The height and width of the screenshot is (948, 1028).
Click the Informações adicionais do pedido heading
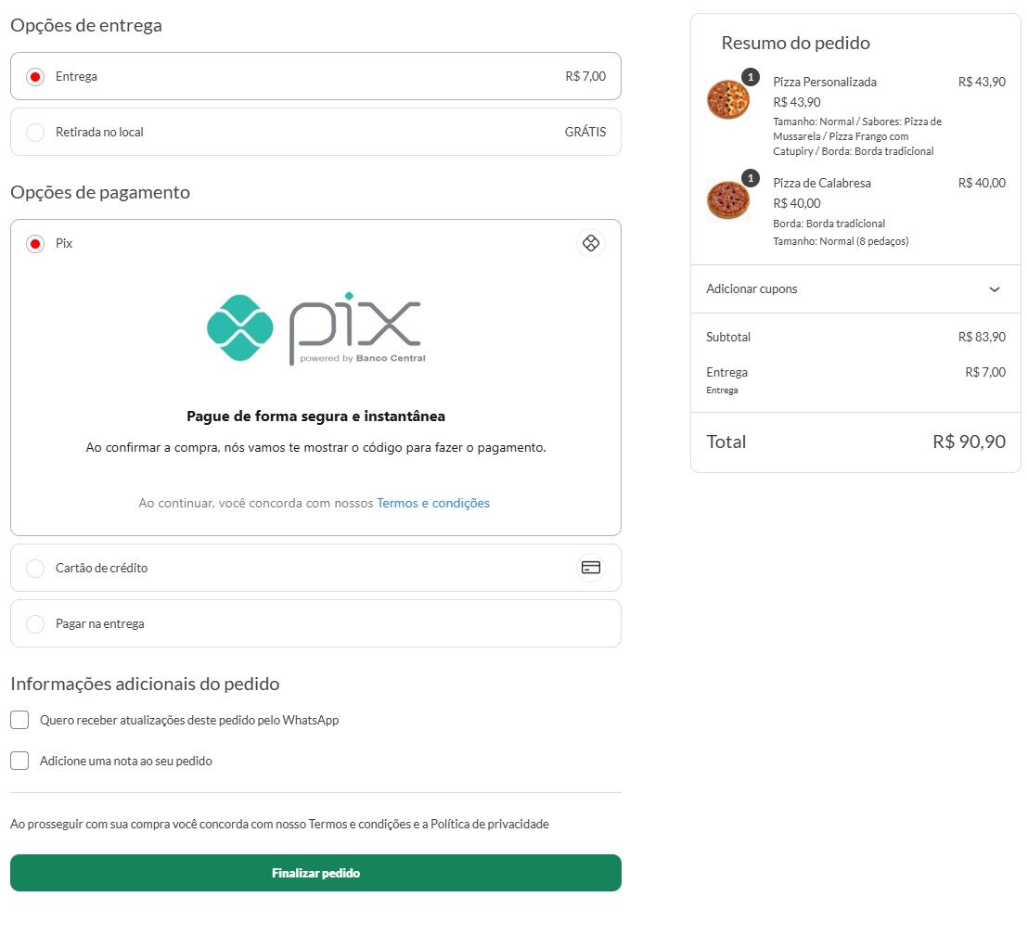pyautogui.click(x=145, y=685)
